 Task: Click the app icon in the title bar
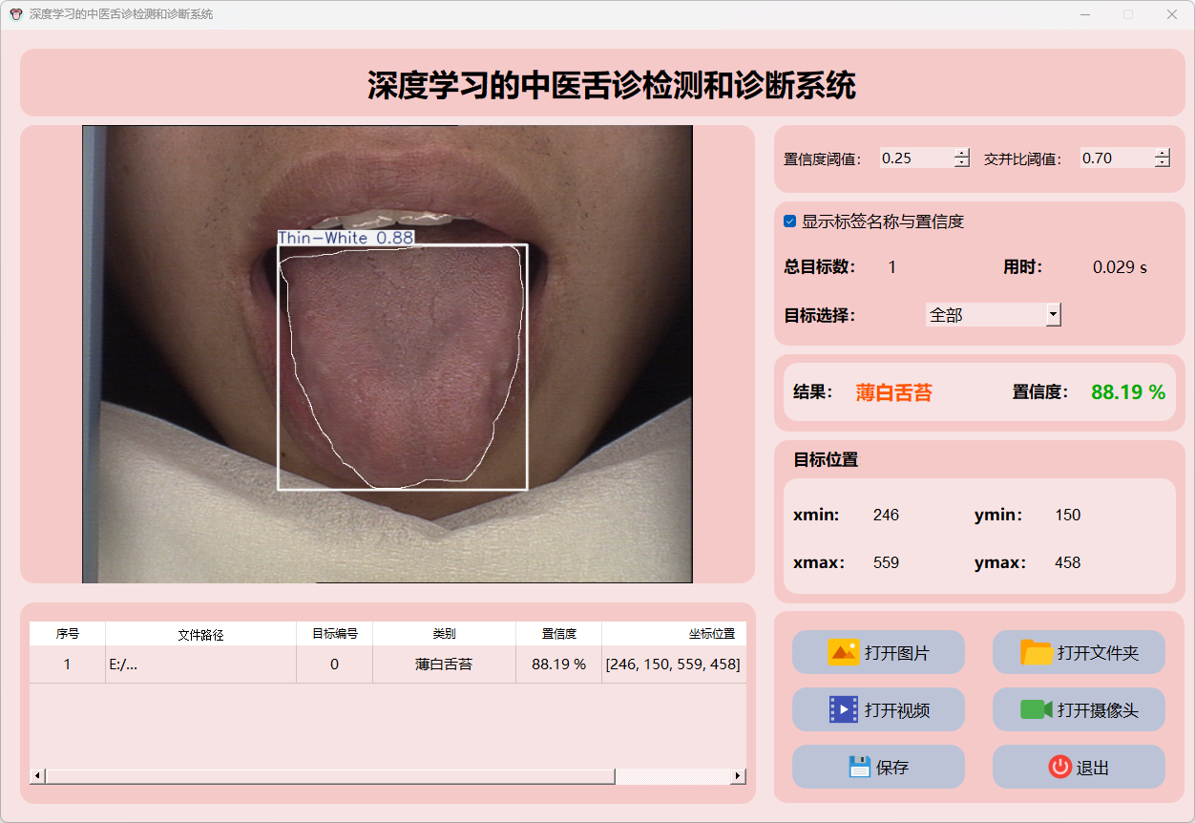tap(15, 14)
